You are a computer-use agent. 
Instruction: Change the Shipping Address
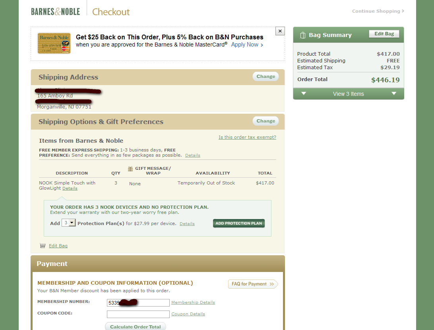coord(266,76)
